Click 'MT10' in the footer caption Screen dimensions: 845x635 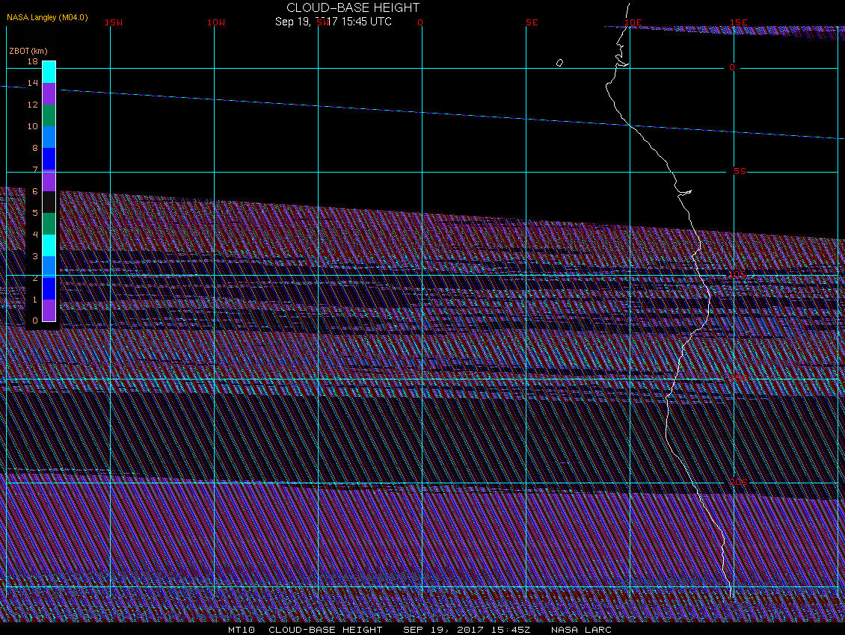point(242,630)
